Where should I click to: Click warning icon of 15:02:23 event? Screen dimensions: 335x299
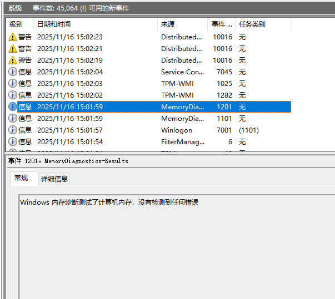(x=13, y=37)
